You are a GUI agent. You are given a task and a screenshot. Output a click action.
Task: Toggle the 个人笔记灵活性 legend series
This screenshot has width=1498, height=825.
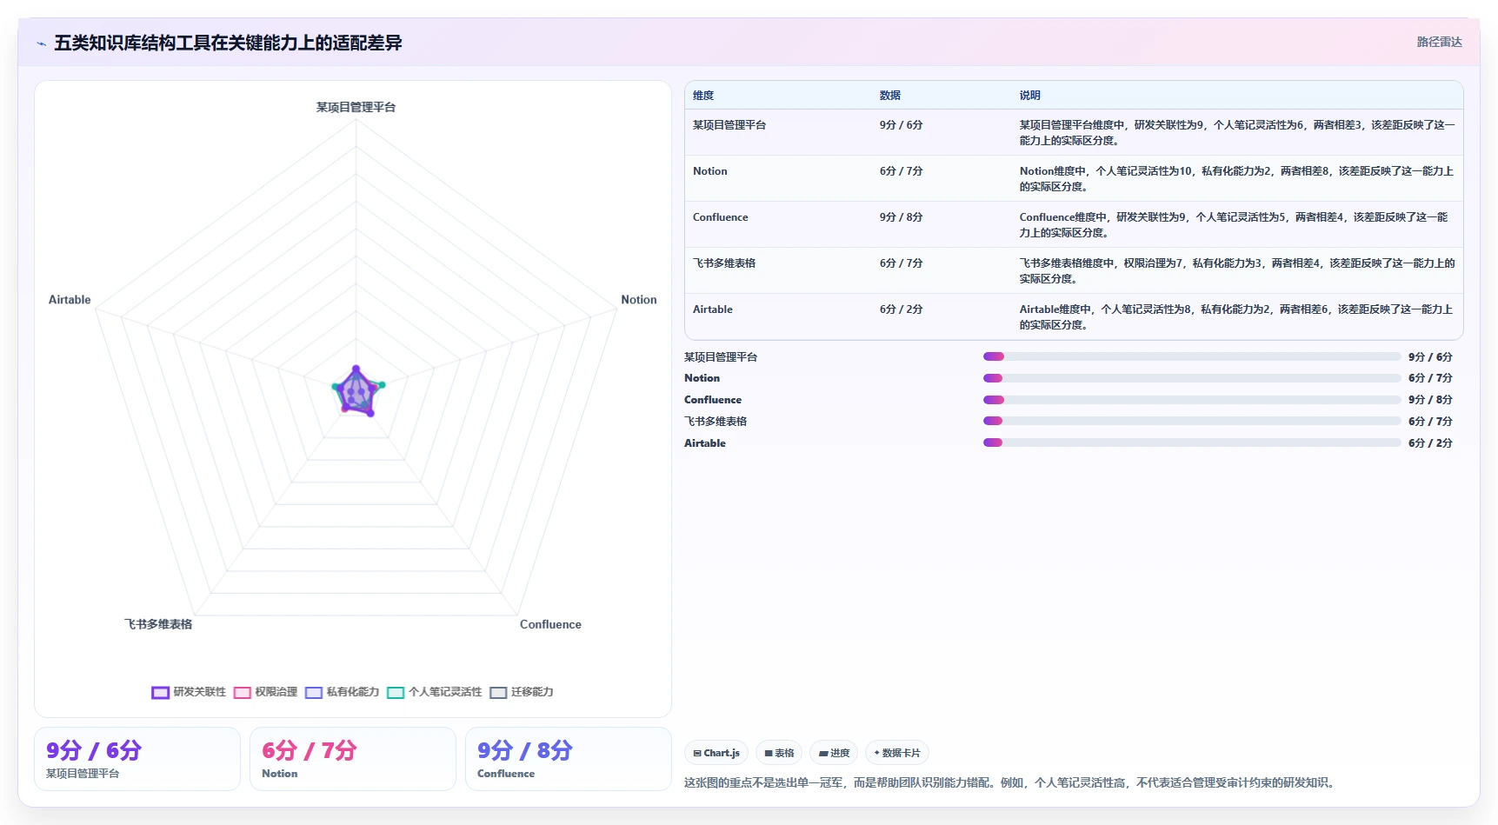tap(435, 692)
